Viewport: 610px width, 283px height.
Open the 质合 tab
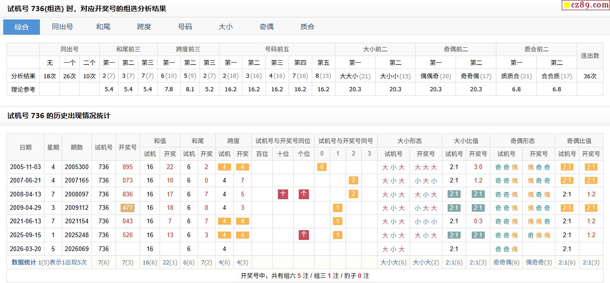307,27
